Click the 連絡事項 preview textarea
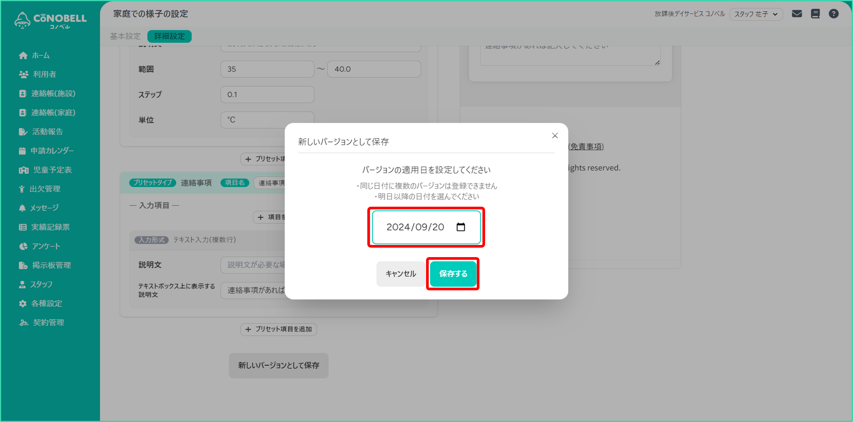 point(570,56)
